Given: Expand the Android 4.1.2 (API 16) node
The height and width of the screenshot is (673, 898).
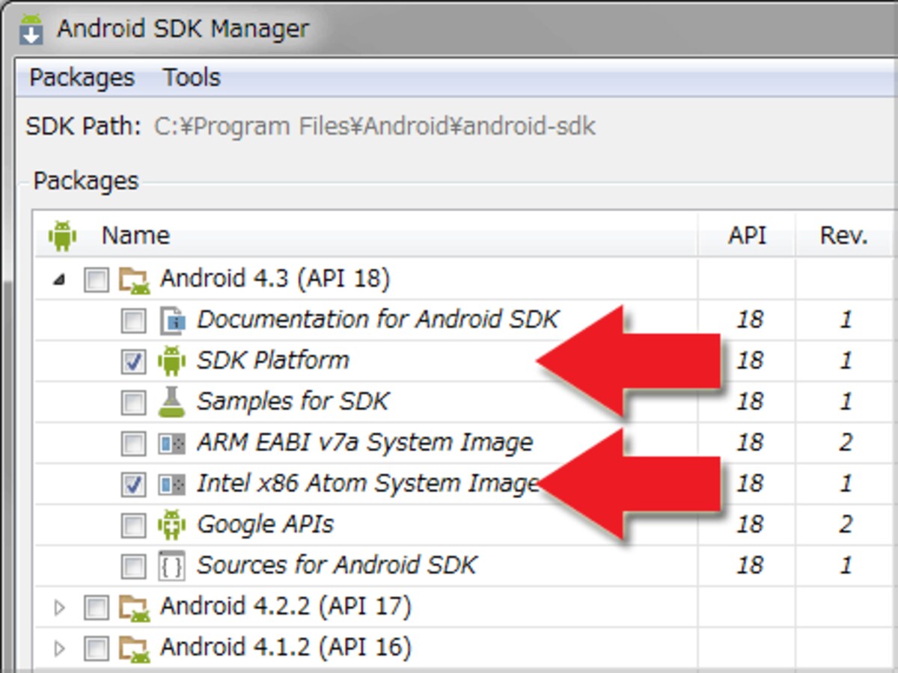Looking at the screenshot, I should [x=60, y=648].
